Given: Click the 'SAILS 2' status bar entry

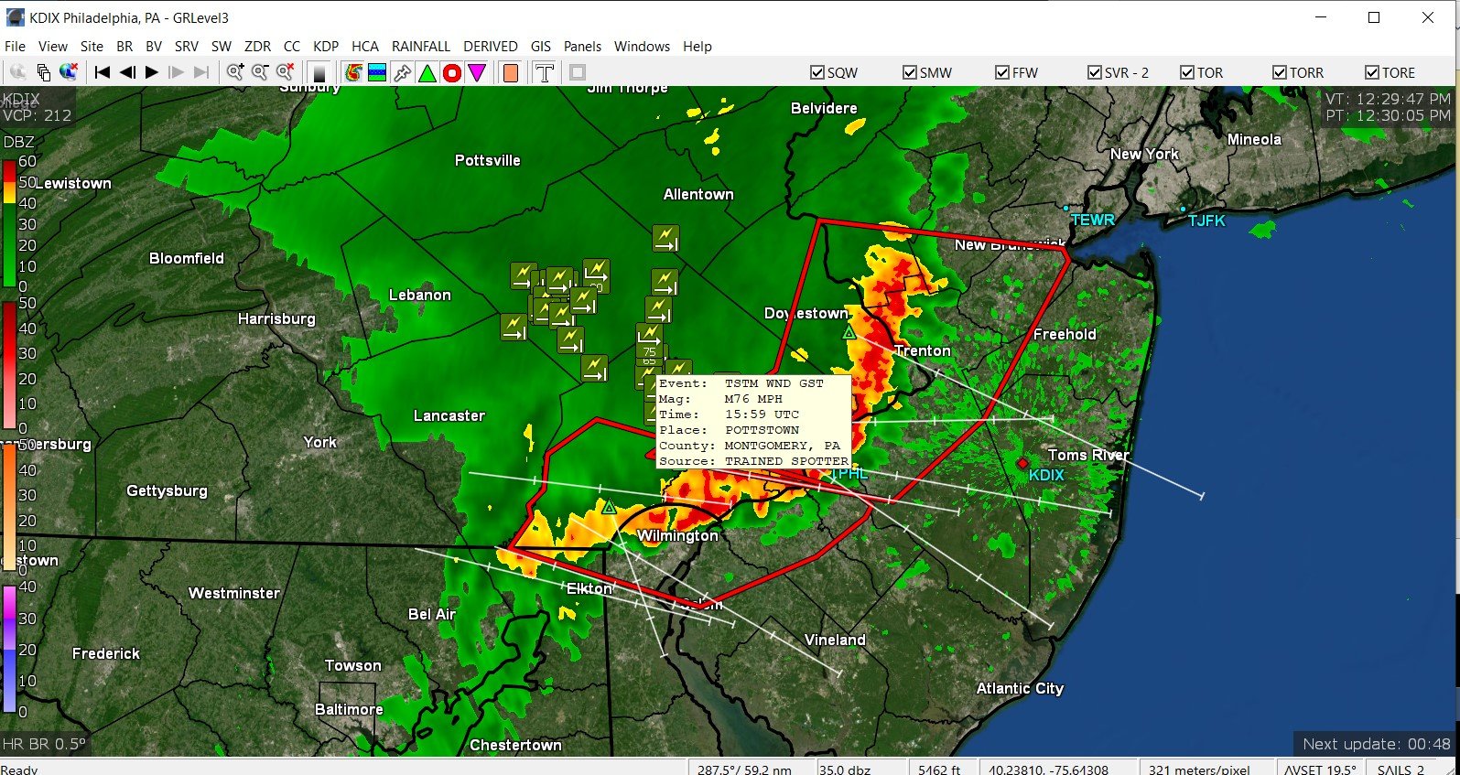Looking at the screenshot, I should [1401, 769].
